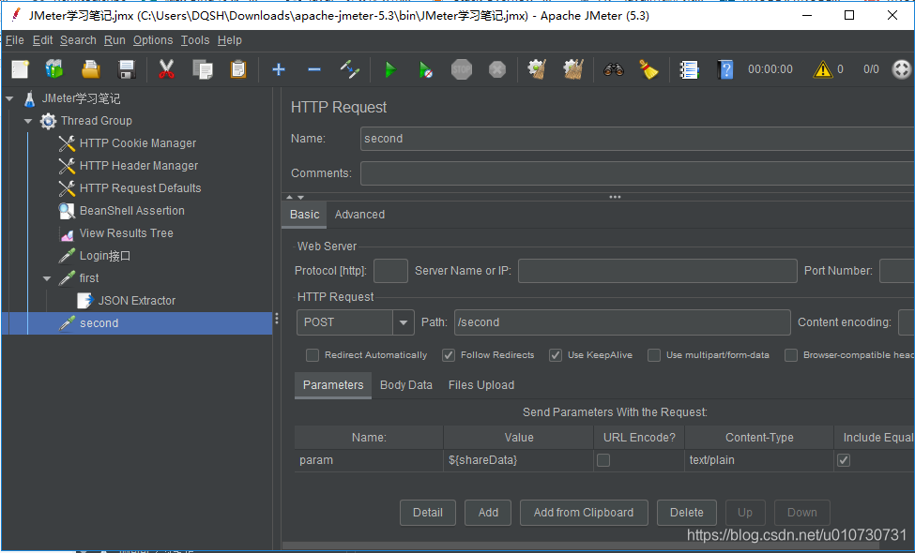Image resolution: width=915 pixels, height=553 pixels.
Task: Open the Run menu
Action: [114, 40]
